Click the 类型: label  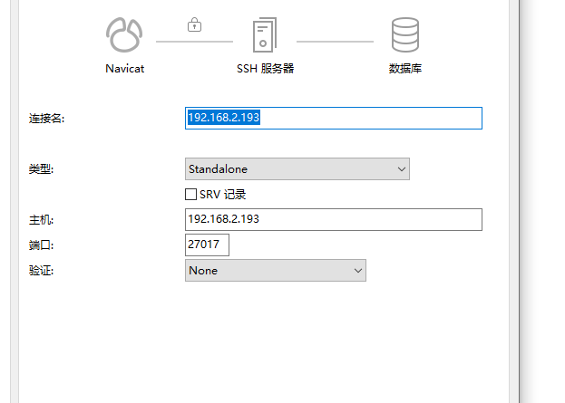point(41,168)
